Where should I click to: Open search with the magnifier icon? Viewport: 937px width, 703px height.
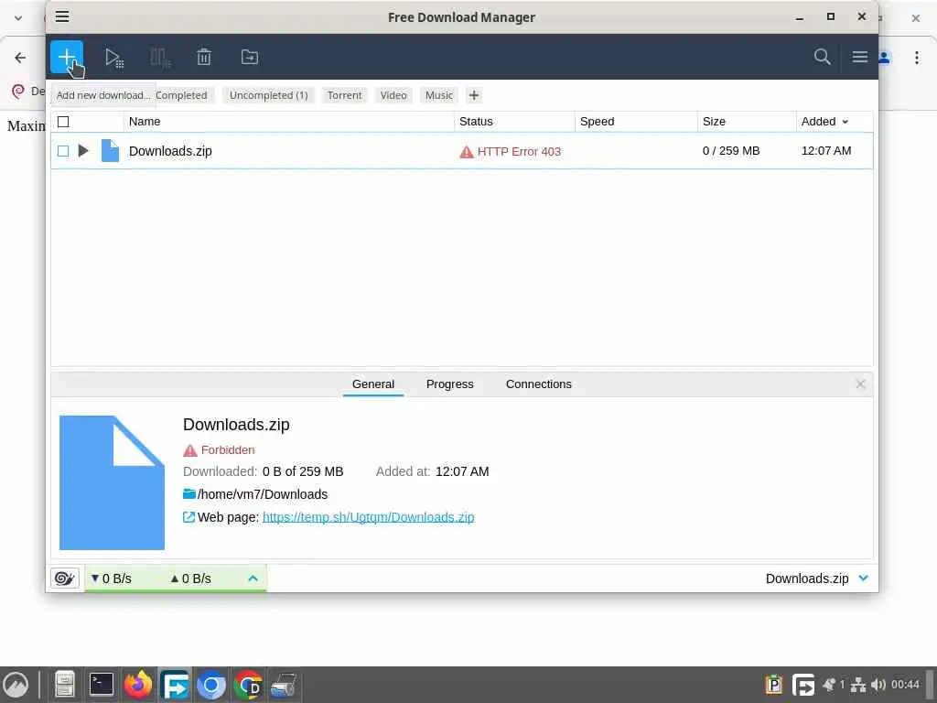pyautogui.click(x=823, y=57)
